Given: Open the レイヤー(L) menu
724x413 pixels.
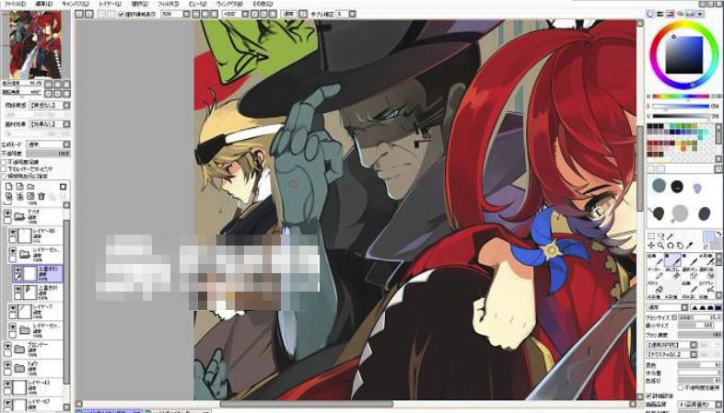Looking at the screenshot, I should tap(111, 4).
